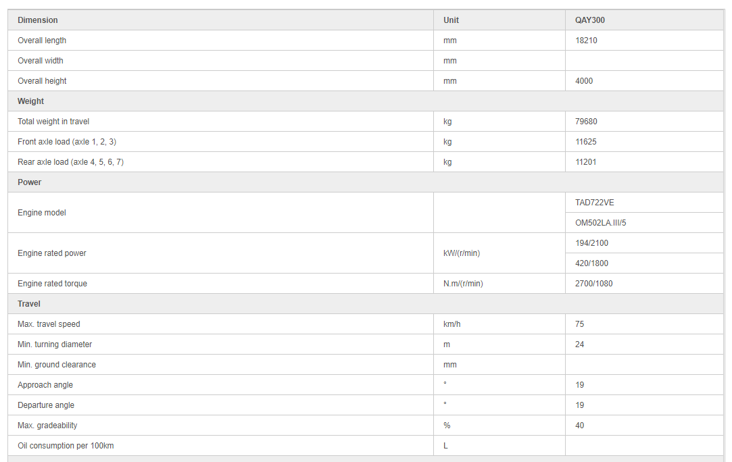The image size is (732, 462).
Task: Click the Overall height row label
Action: (x=42, y=81)
